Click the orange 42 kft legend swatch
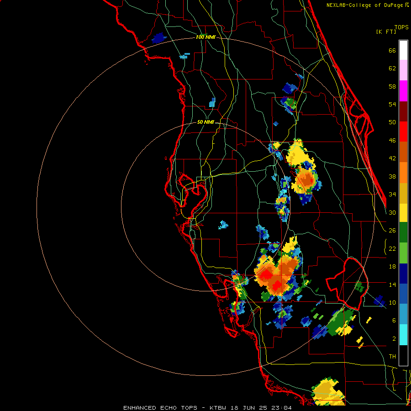The image size is (411, 411). click(x=403, y=173)
